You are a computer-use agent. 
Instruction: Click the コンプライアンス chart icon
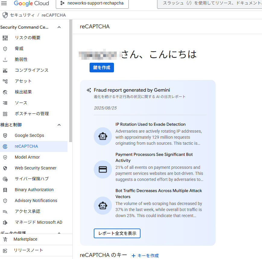tap(5, 71)
